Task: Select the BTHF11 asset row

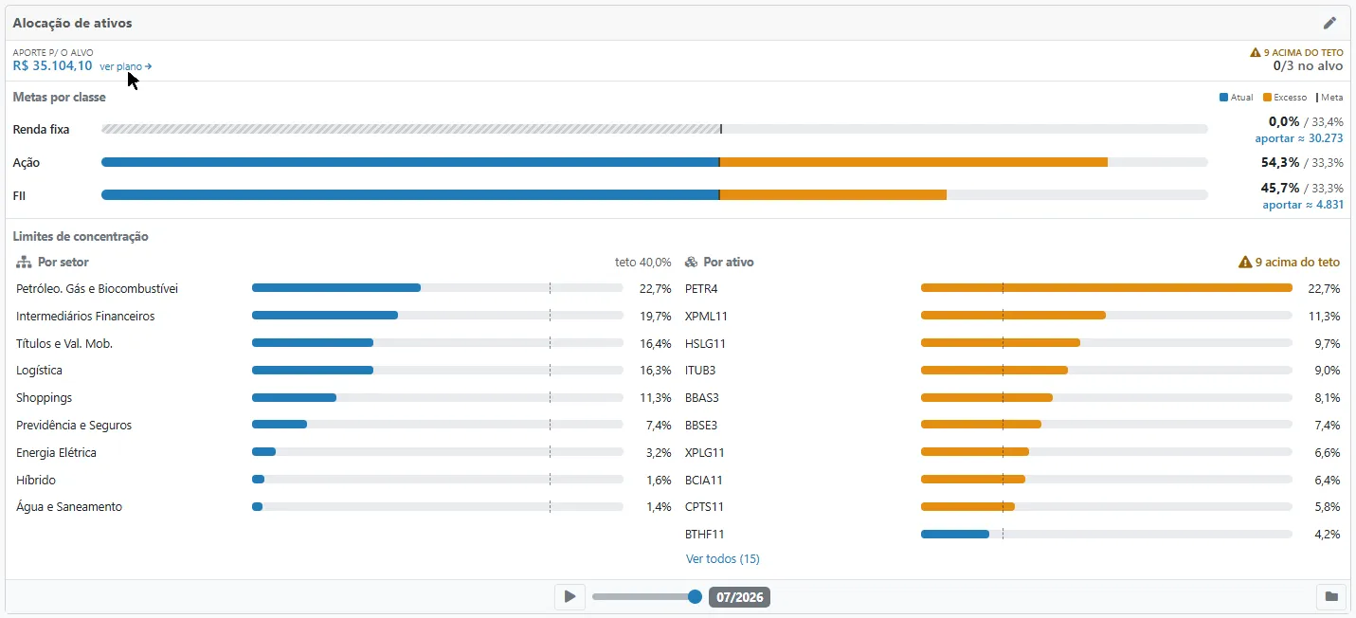Action: click(1012, 535)
